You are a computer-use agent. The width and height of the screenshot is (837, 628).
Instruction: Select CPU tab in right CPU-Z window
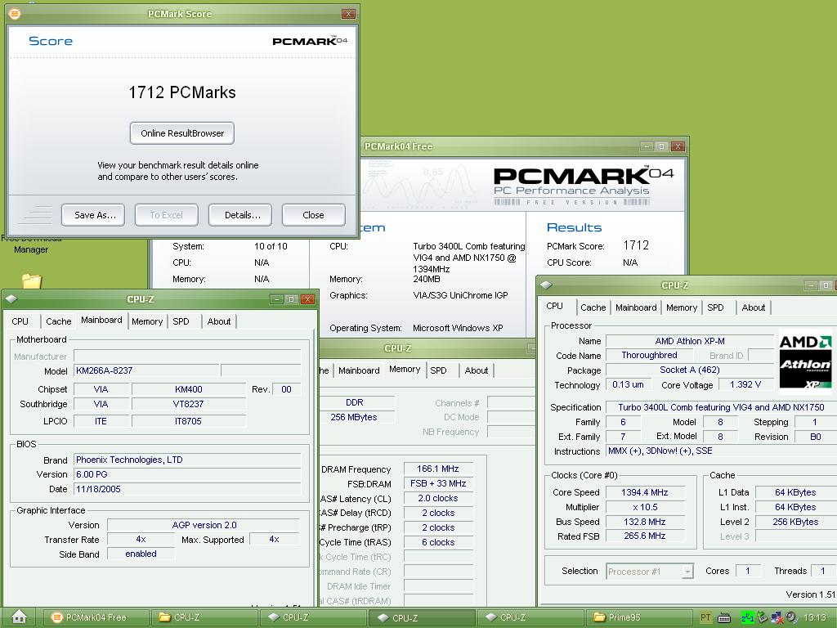click(x=555, y=306)
